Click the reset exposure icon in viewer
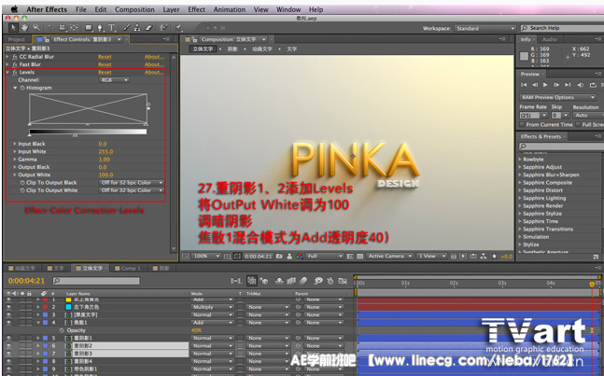 (494, 256)
